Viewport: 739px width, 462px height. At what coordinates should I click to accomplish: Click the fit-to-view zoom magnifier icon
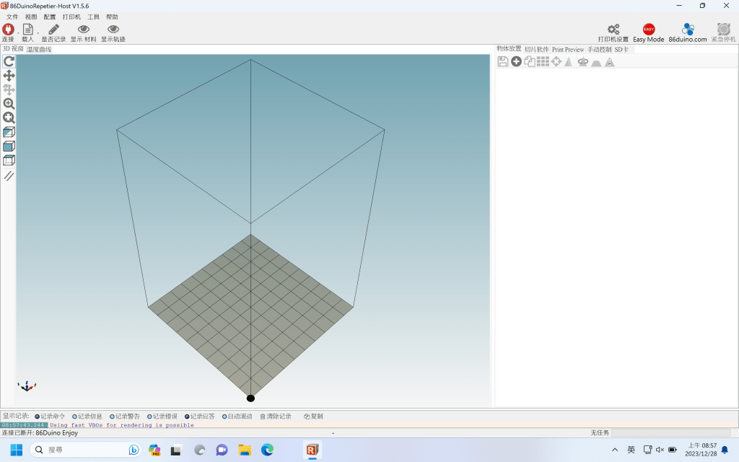(9, 118)
